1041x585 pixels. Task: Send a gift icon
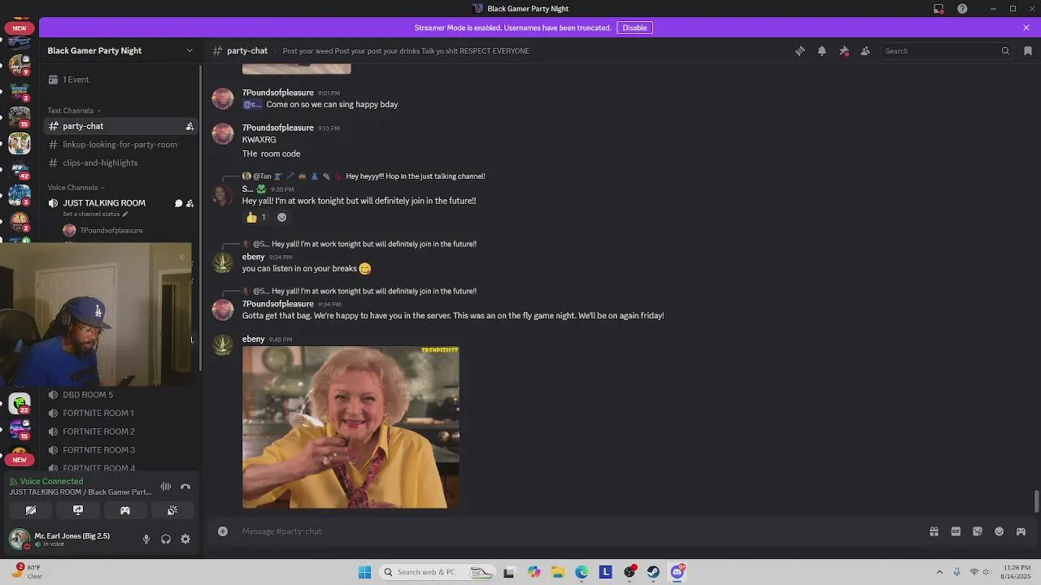click(934, 531)
